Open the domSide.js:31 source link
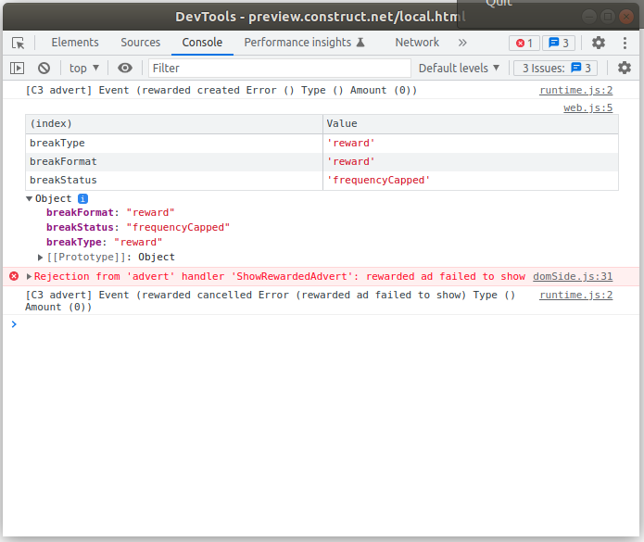Viewport: 644px width, 542px height. click(x=573, y=276)
